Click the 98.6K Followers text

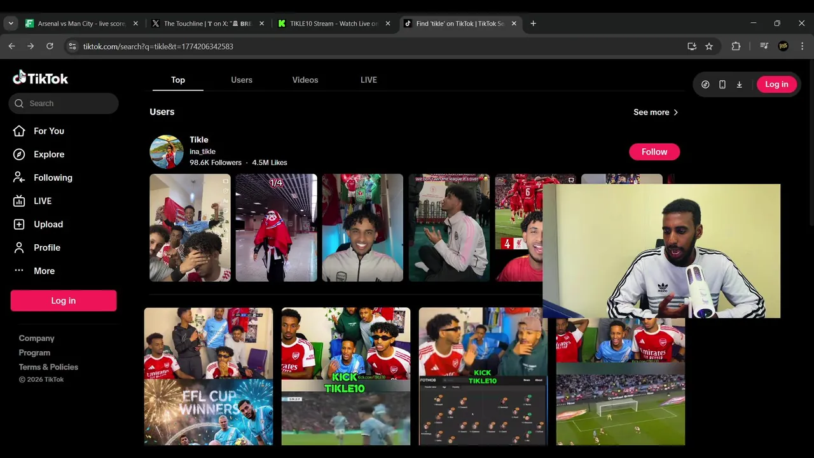[x=216, y=163]
